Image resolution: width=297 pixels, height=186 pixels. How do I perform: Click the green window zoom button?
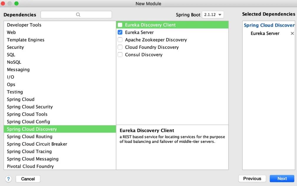click(16, 4)
